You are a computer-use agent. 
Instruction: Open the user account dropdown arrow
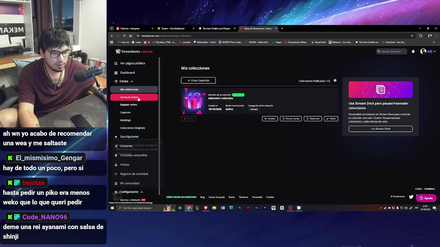434,51
